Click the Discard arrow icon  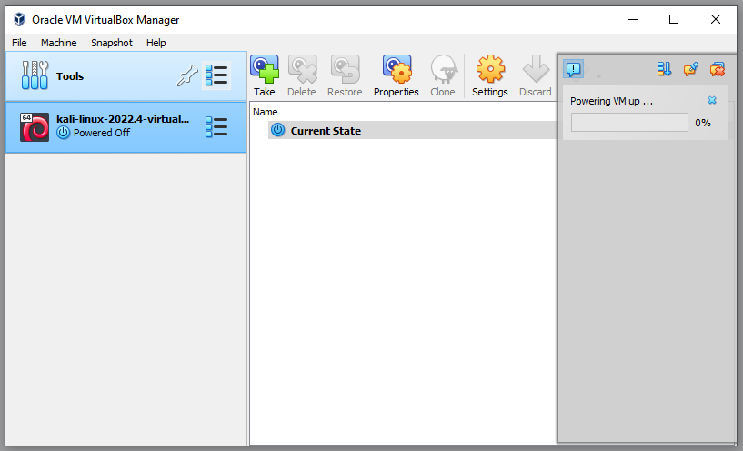[535, 70]
